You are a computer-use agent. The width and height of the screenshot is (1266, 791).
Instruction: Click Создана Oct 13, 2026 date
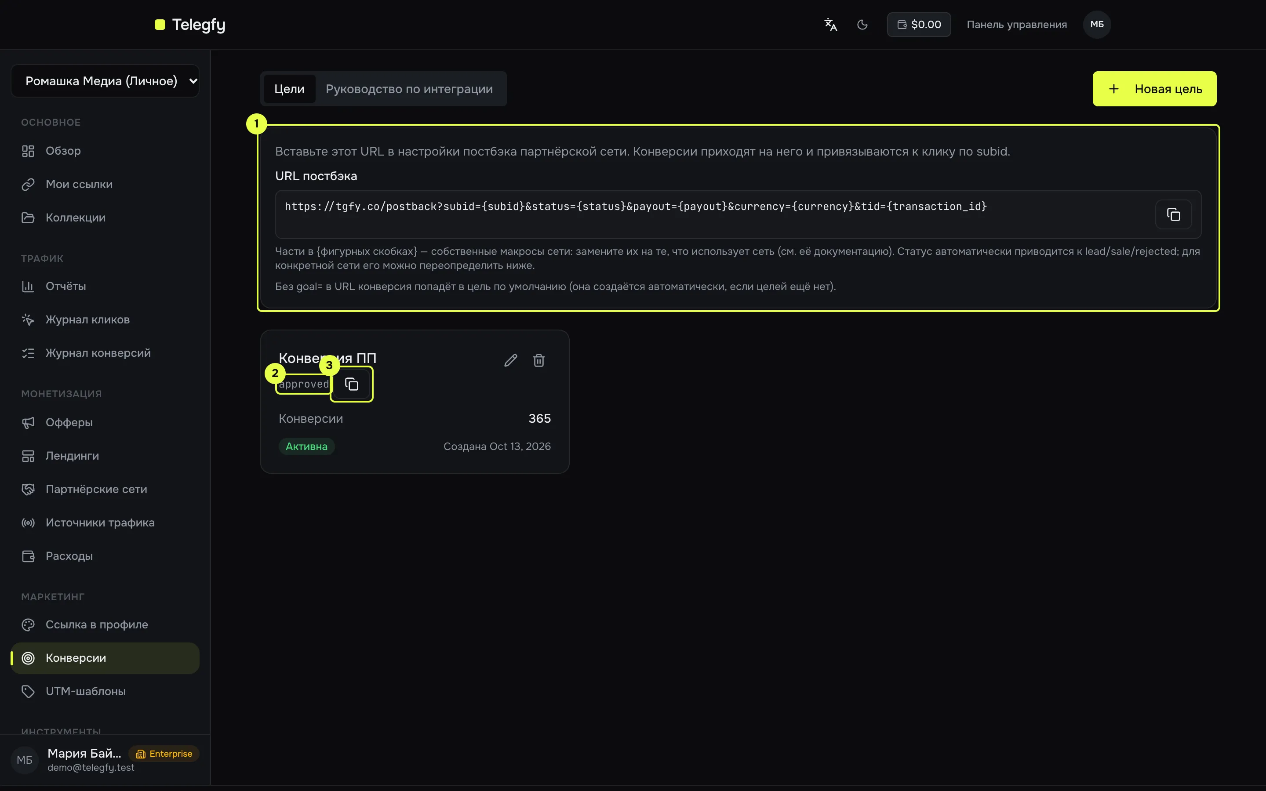click(497, 447)
